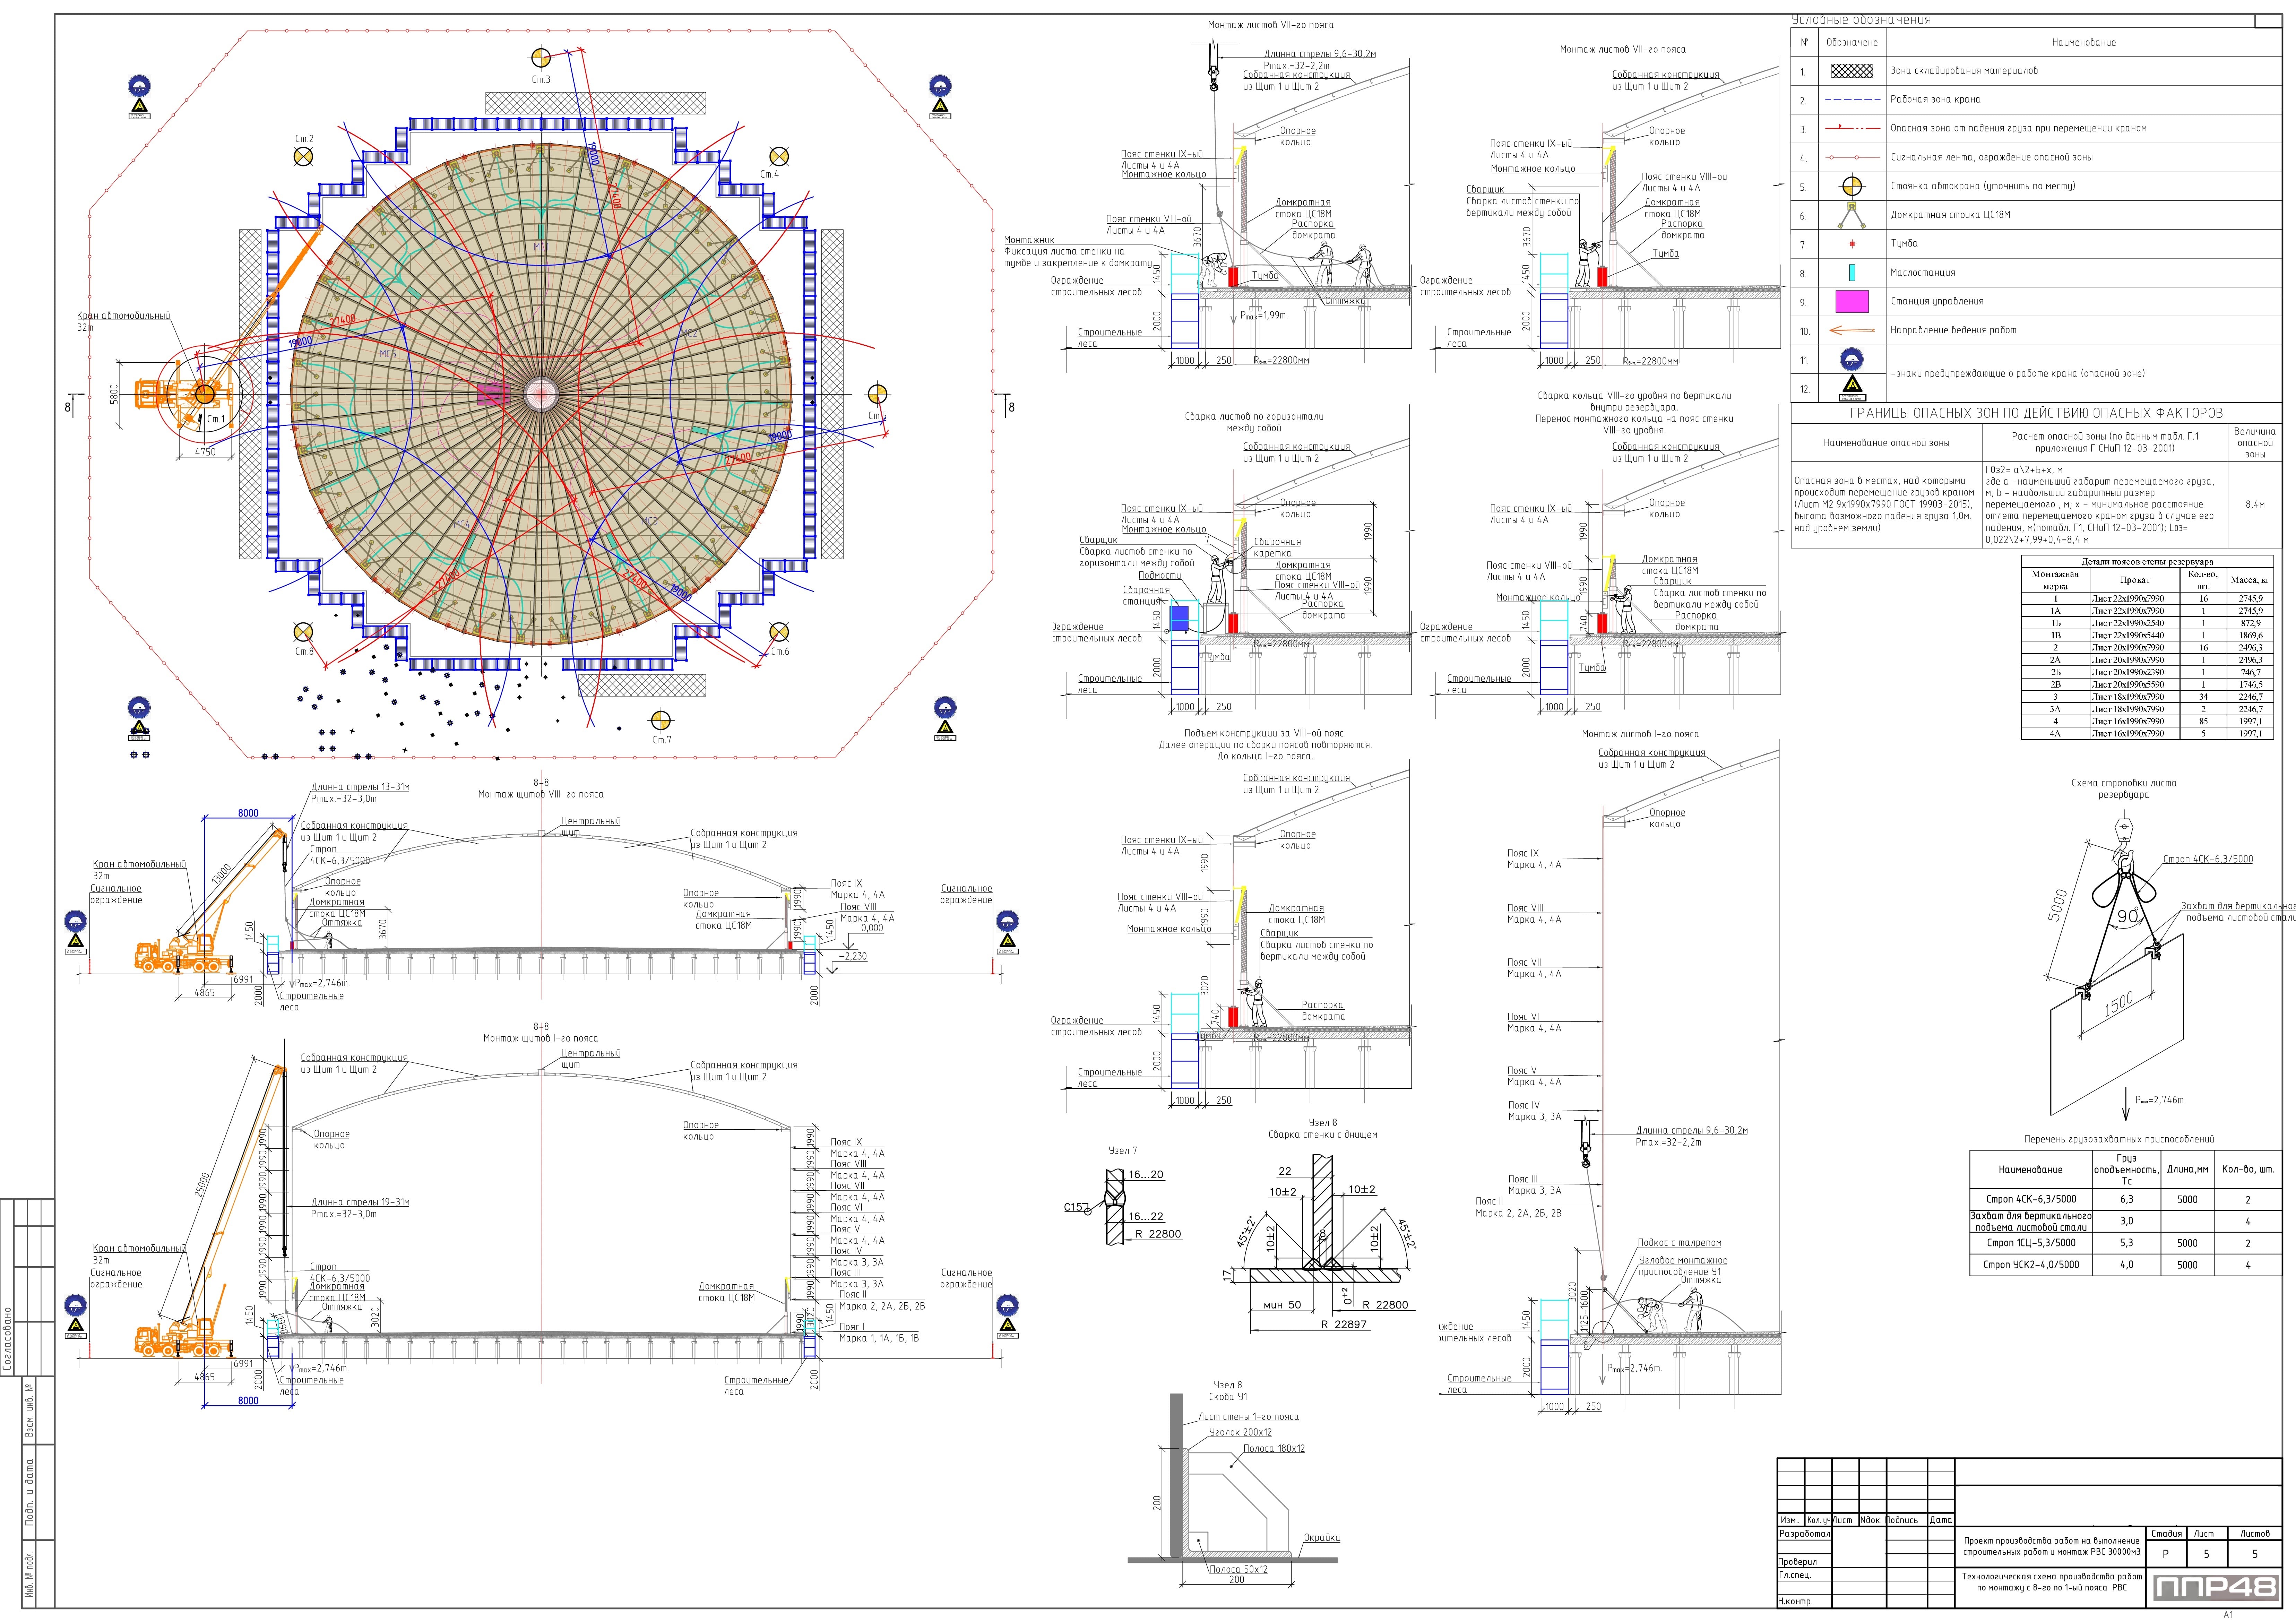2296x1622 pixels.
Task: Click the crossed circle marker Ст.6
Action: coord(779,632)
